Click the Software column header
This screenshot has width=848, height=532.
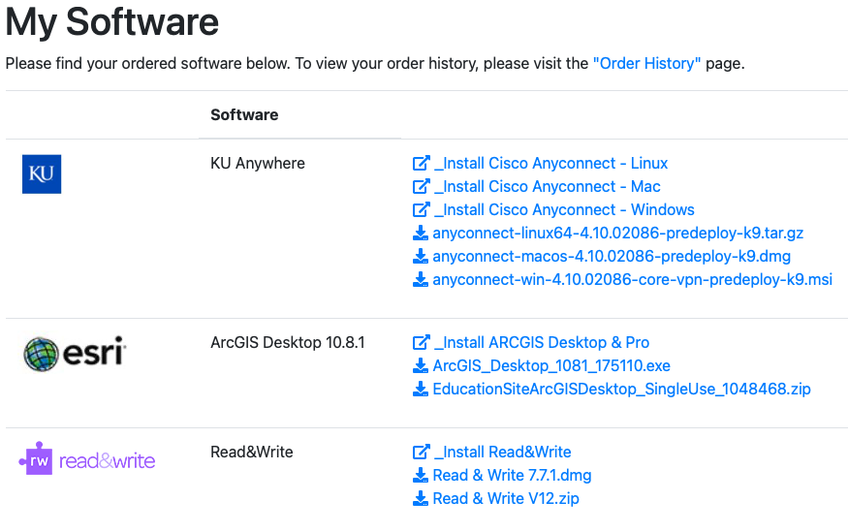click(x=244, y=114)
